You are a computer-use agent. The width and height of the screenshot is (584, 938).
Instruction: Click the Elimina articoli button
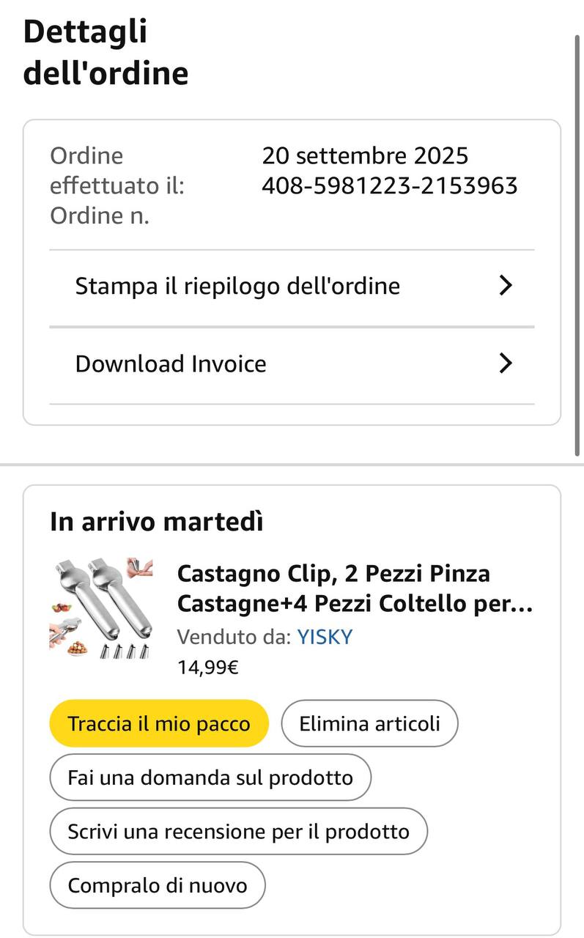coord(369,723)
